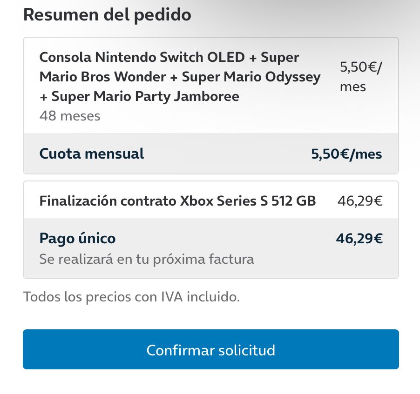Select the Consola Nintendo Switch OLED text
The image size is (420, 394).
tap(142, 57)
